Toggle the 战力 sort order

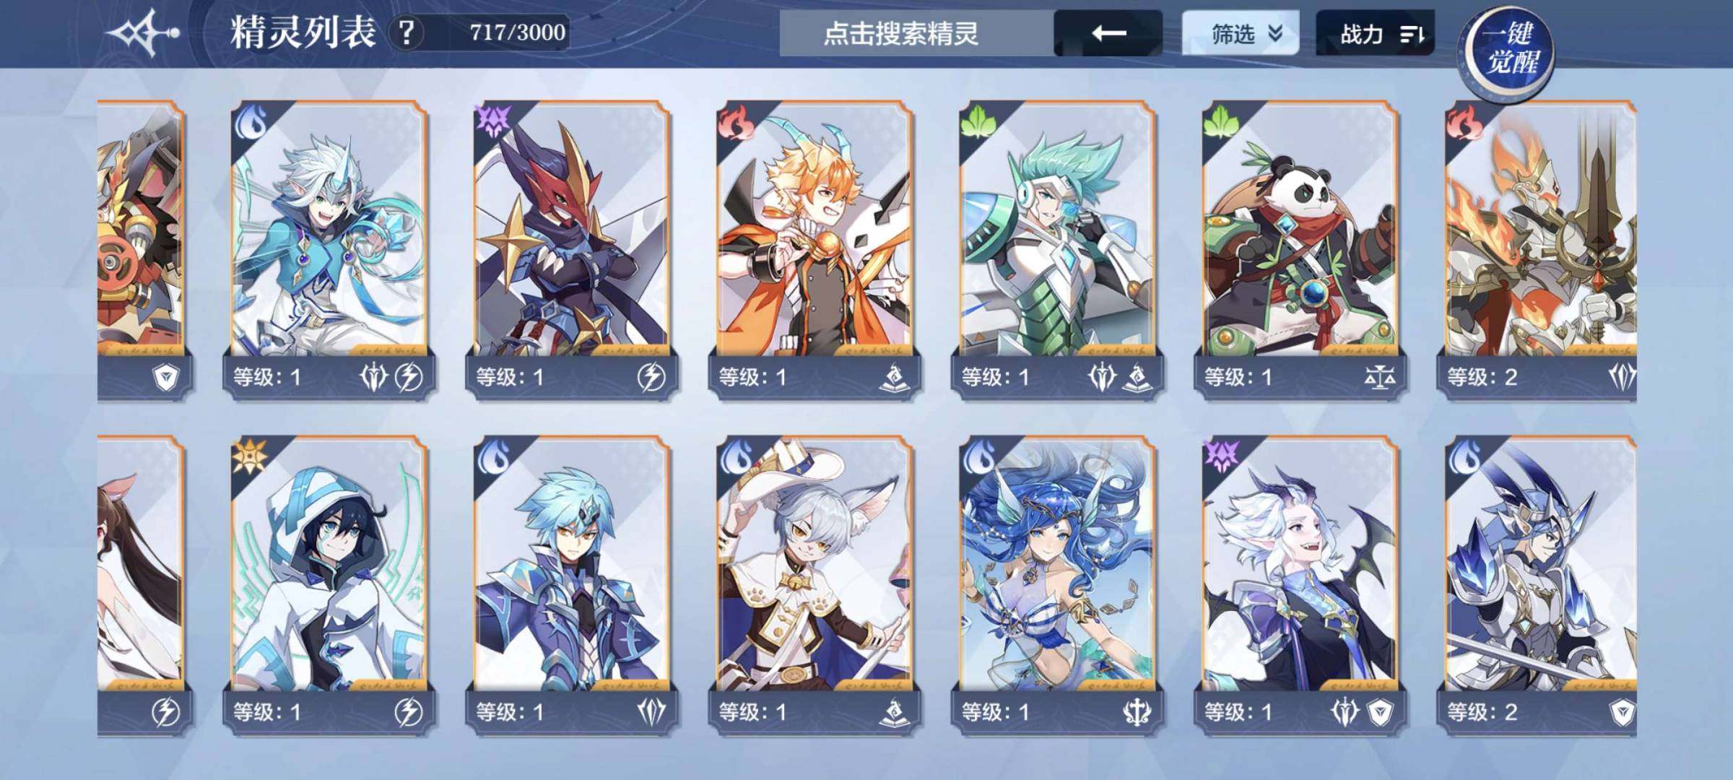[x=1375, y=33]
